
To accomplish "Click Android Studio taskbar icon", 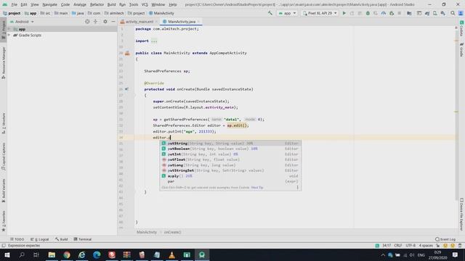I will coord(202,254).
